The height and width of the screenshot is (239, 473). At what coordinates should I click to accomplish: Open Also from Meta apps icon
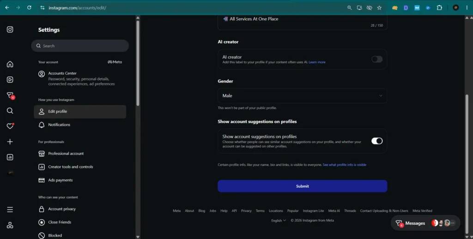coord(10,225)
